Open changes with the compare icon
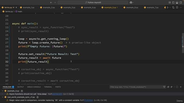Viewport: 184px width, 103px height. click(173, 7)
